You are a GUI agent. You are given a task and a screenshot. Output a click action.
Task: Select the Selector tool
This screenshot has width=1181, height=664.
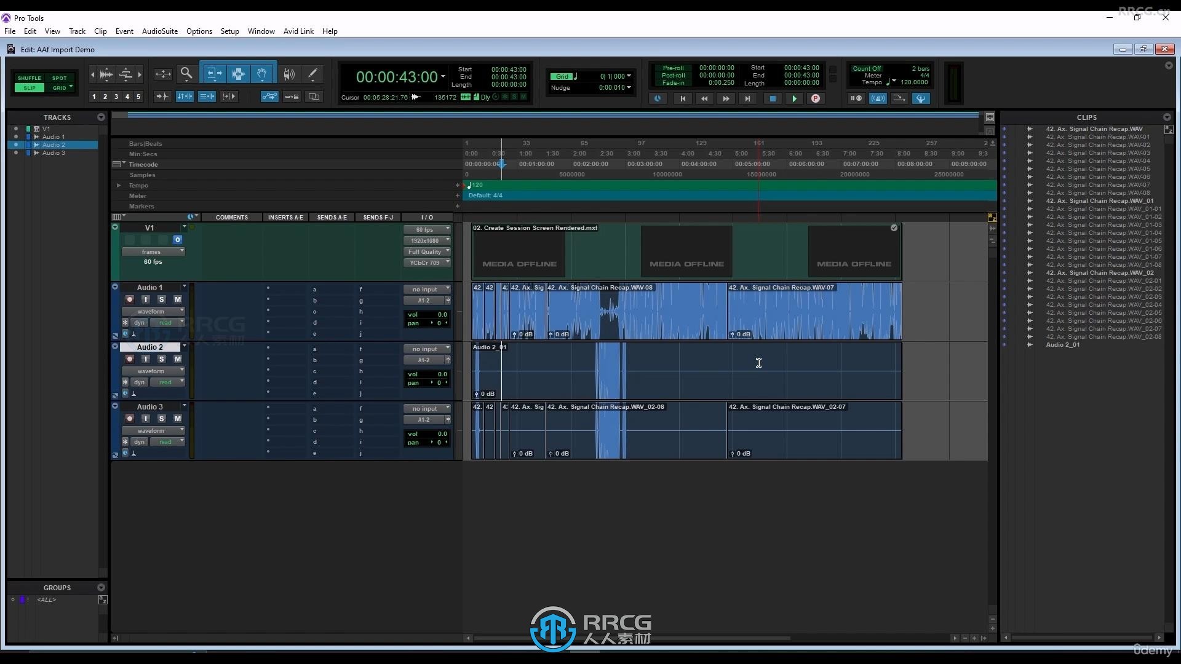(238, 74)
